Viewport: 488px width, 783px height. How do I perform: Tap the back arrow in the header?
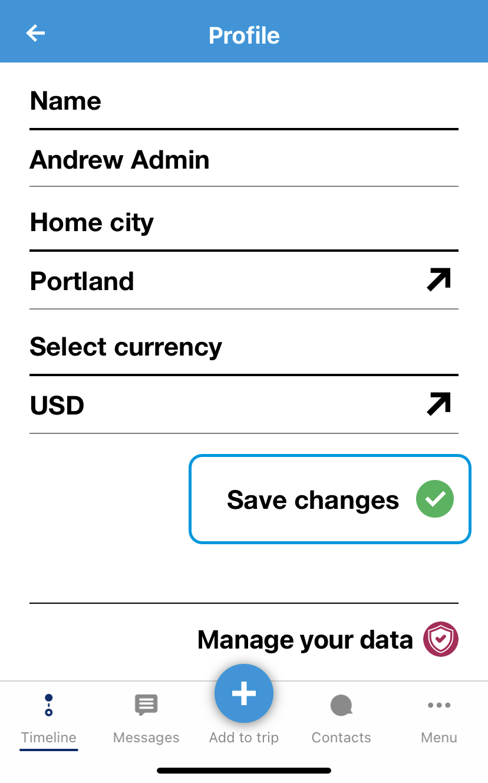click(36, 34)
